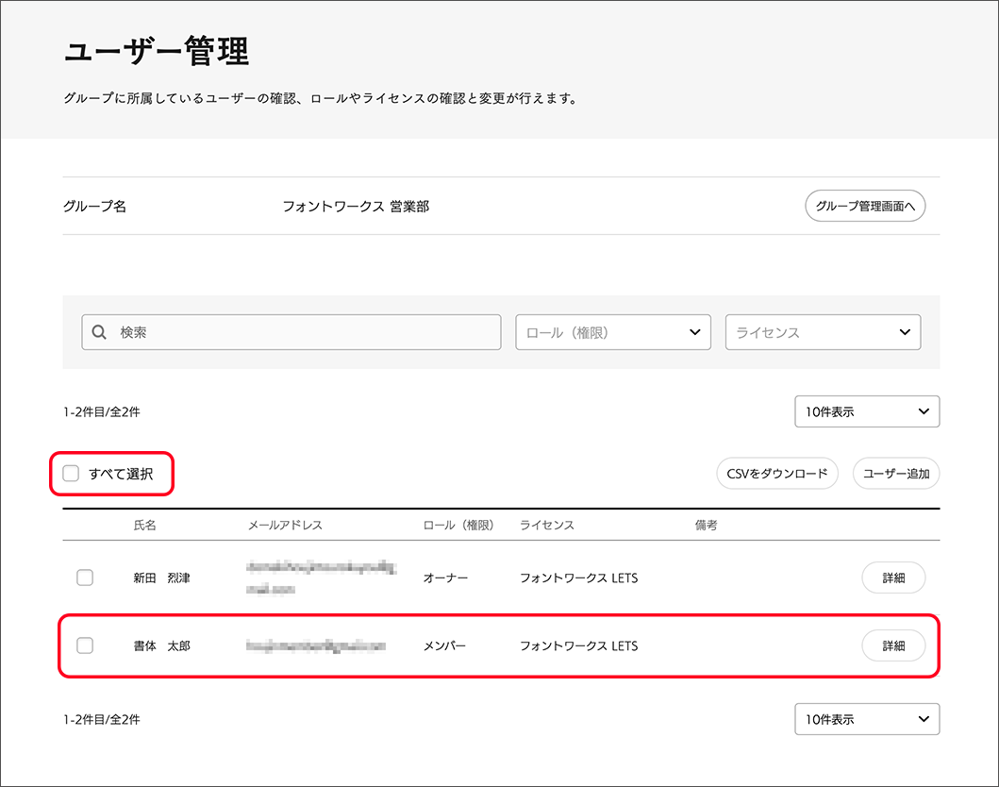The width and height of the screenshot is (999, 787).
Task: Tick the すべて選択 checkbox
Action: [71, 474]
